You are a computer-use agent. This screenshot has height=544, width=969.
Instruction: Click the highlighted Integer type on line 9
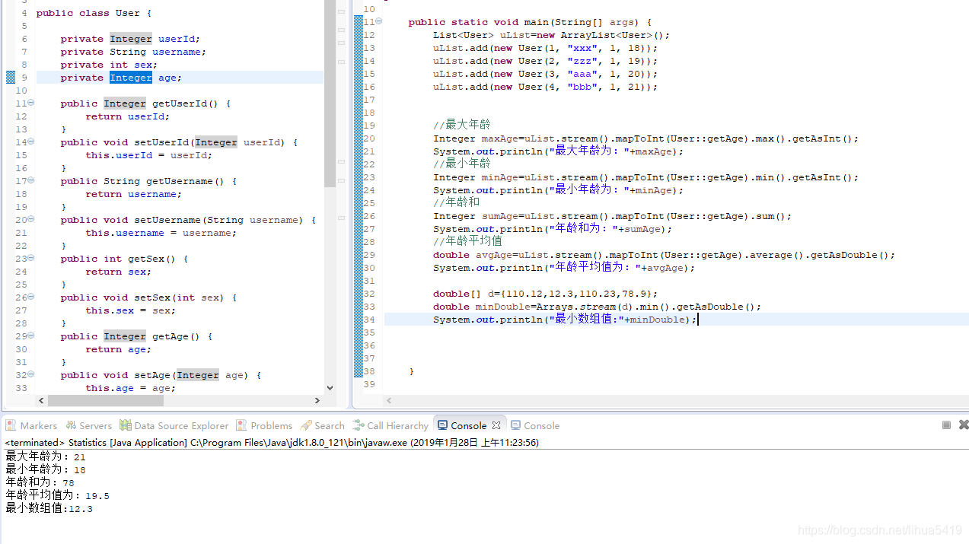click(131, 78)
